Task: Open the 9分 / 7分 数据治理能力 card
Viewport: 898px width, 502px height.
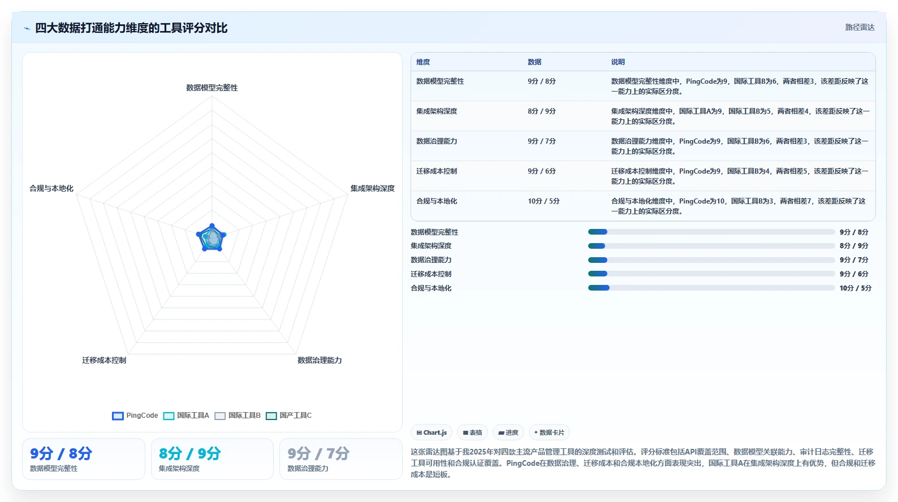Action: tap(341, 459)
